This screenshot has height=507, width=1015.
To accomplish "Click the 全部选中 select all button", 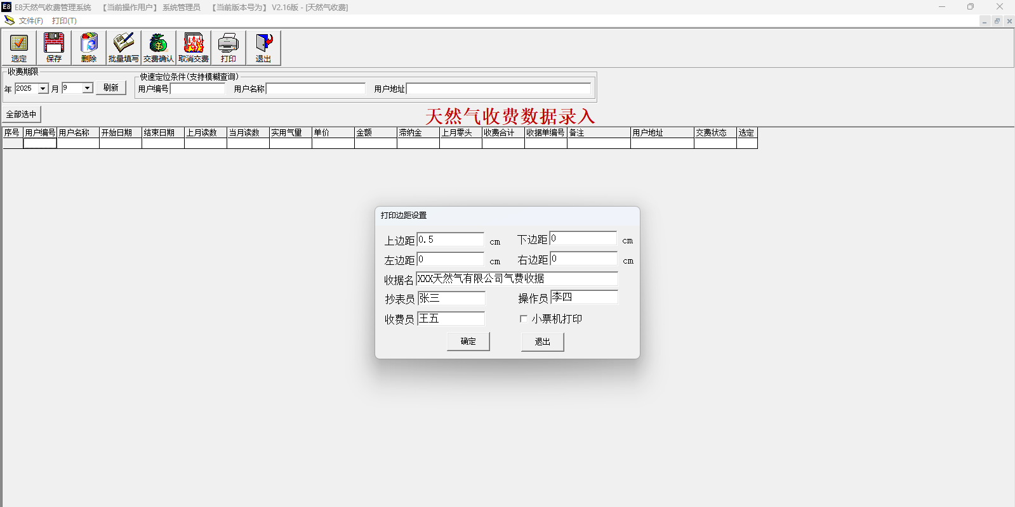I will pos(22,115).
